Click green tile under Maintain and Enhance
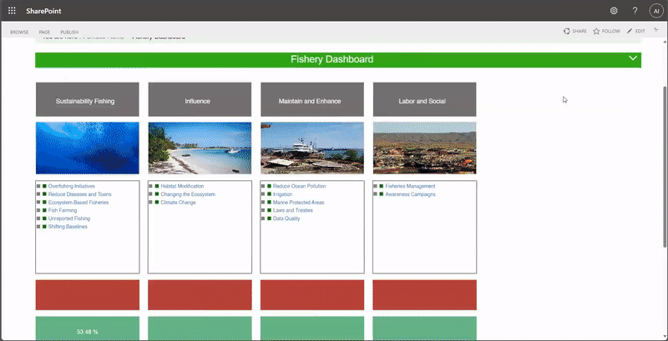Screen dimensions: 668x341 tap(312, 328)
